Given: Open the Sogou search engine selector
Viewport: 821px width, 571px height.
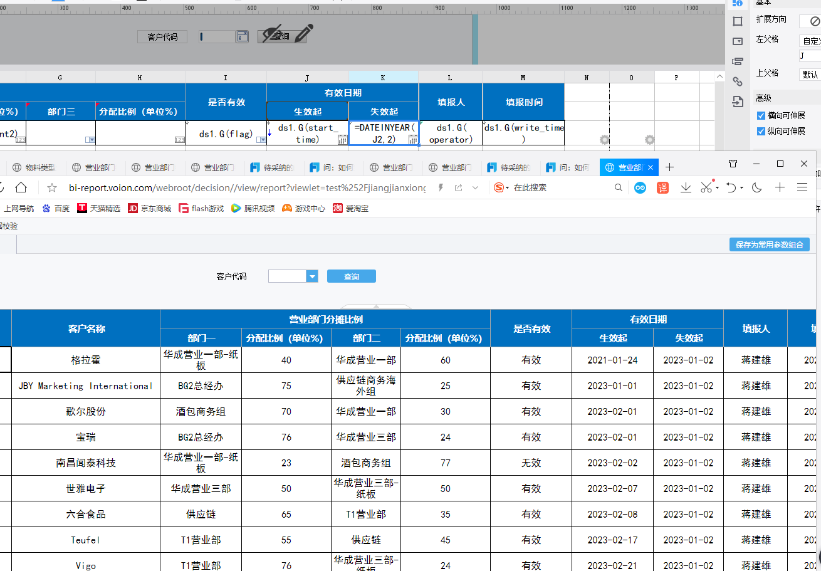Looking at the screenshot, I should click(x=501, y=187).
